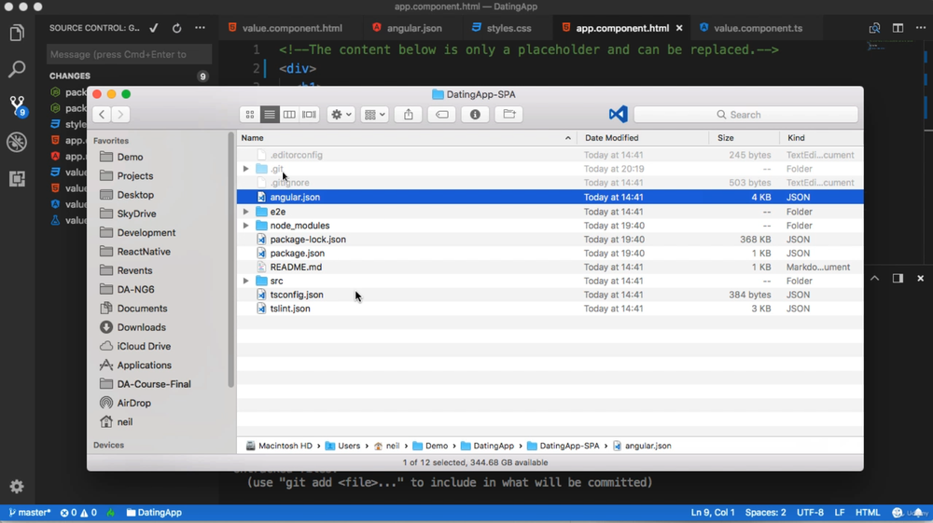The height and width of the screenshot is (523, 933).
Task: Open editor more actions ellipsis
Action: pos(921,28)
